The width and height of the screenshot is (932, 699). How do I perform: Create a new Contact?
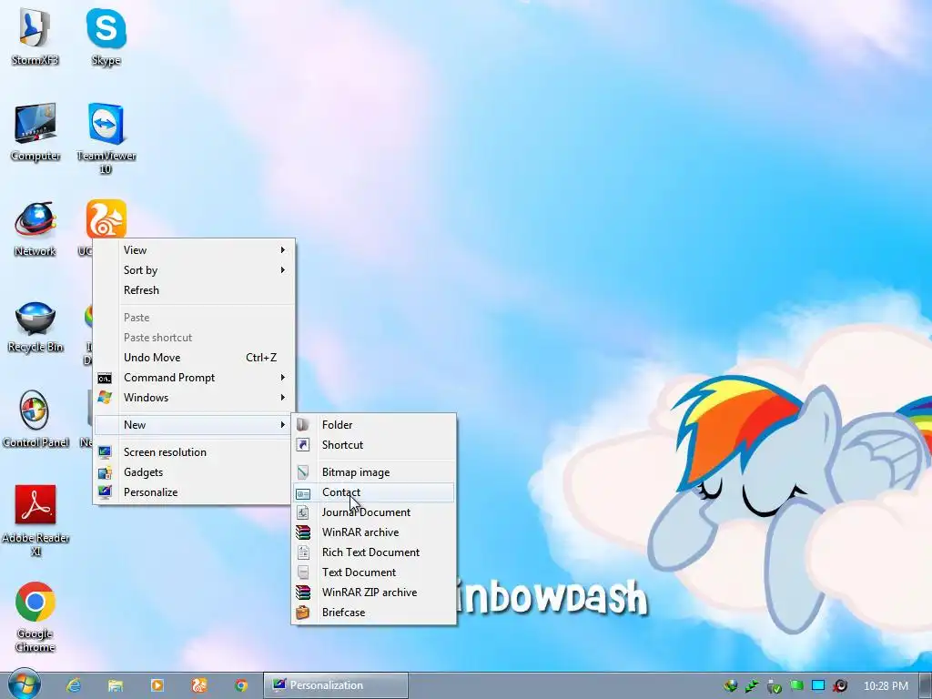tap(374, 492)
